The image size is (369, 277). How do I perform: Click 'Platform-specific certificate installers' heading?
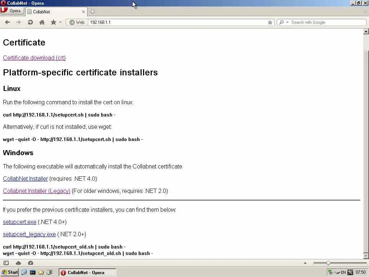point(80,72)
